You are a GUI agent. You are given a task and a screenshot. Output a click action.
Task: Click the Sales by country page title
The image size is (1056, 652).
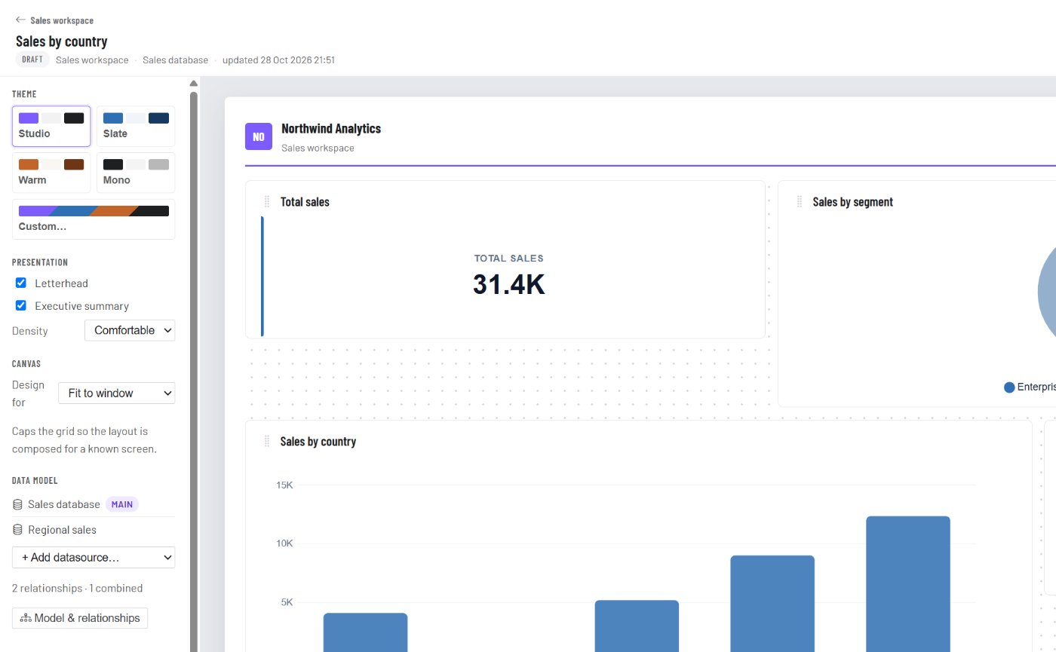62,41
